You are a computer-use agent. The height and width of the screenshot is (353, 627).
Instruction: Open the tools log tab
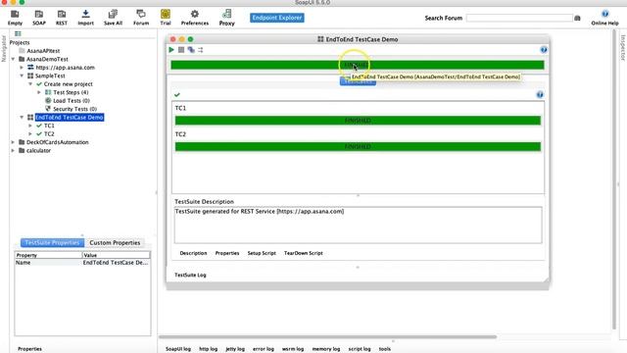point(385,349)
